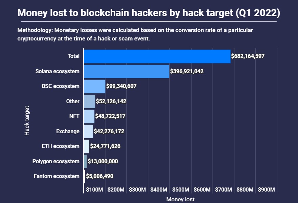
Task: Click the Fantom ecosystem bar
Action: [x=85, y=176]
